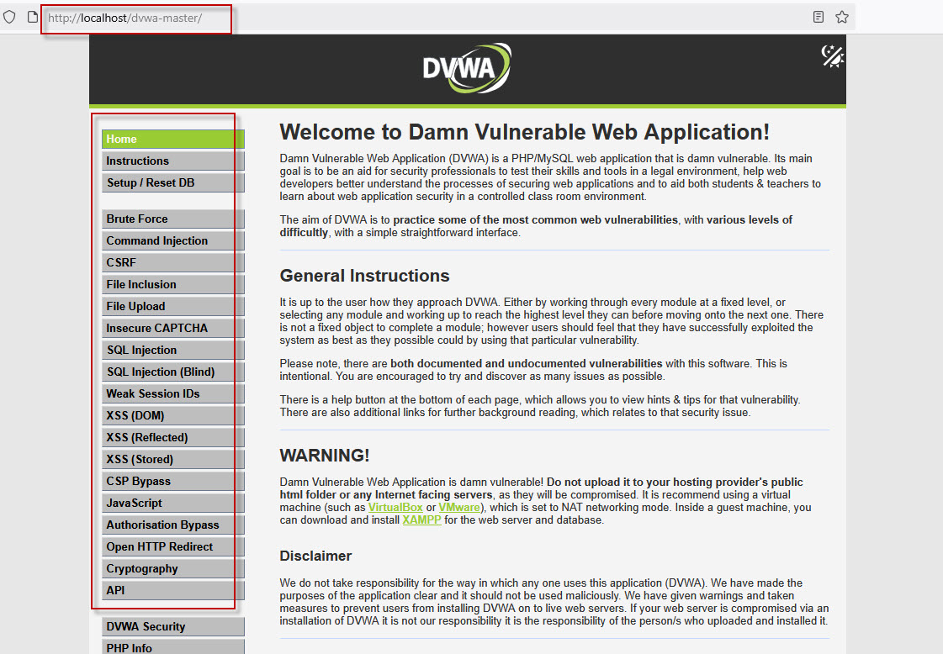
Task: Open the CSP Bypass module
Action: pyautogui.click(x=173, y=481)
